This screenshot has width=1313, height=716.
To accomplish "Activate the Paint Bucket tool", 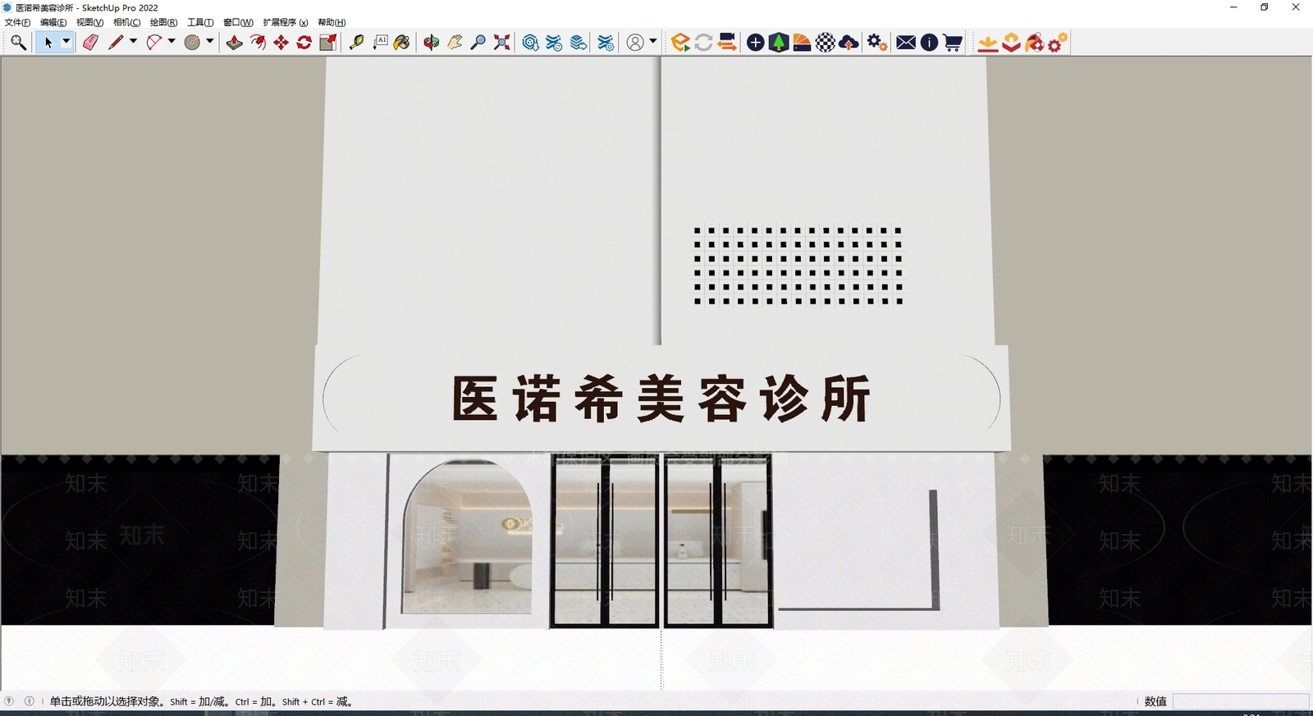I will (402, 43).
